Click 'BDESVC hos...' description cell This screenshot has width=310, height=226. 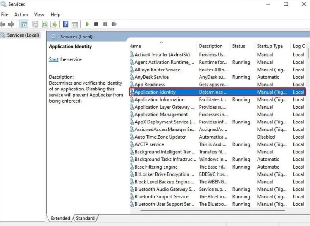(x=214, y=174)
